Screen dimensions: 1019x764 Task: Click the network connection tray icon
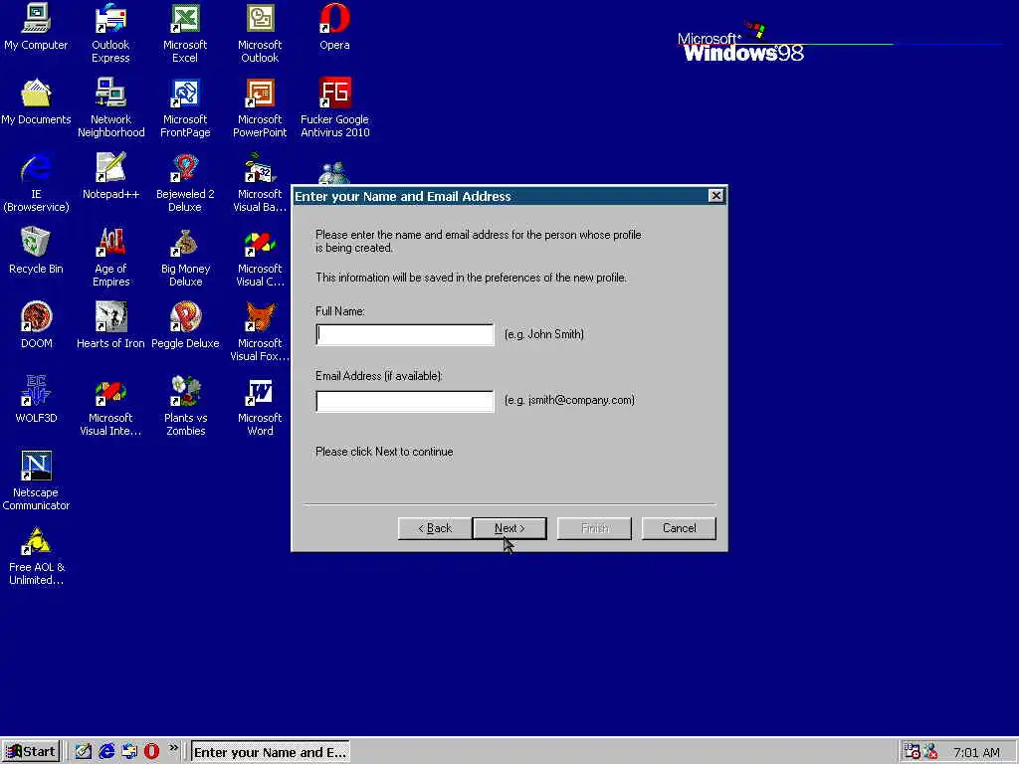tap(930, 752)
